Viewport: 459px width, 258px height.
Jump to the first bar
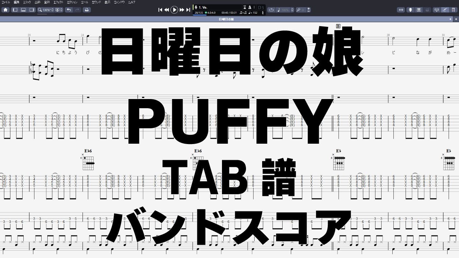(160, 10)
